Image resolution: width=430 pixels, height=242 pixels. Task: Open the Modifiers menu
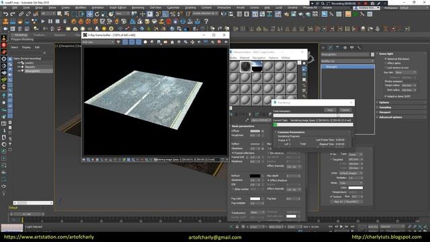point(81,7)
